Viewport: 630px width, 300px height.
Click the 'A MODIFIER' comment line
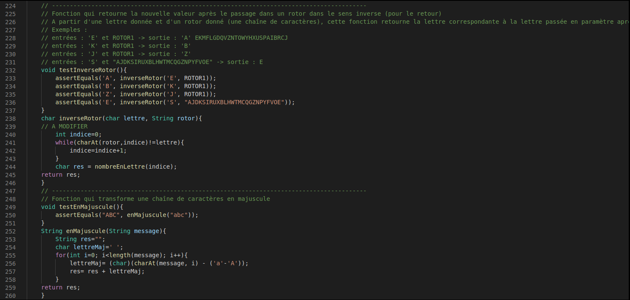(65, 126)
